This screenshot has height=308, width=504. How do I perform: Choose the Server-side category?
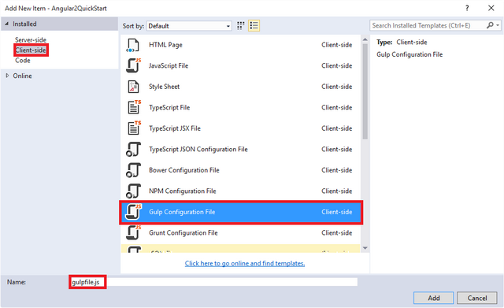(31, 40)
